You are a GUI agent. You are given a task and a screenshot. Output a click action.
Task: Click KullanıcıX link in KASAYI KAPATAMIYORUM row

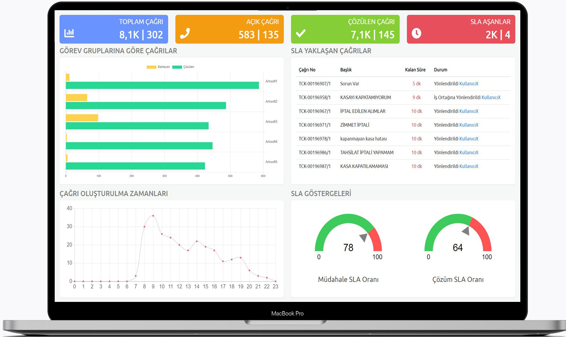coord(491,97)
